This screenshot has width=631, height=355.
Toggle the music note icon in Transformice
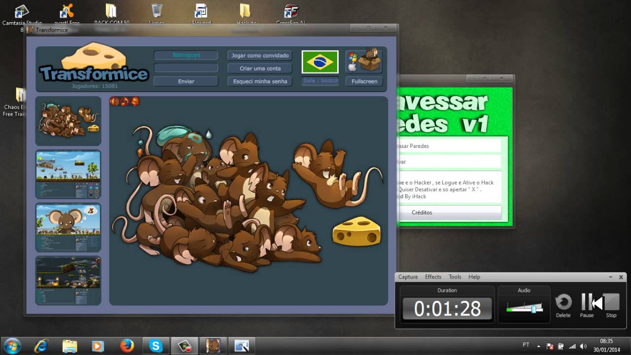click(125, 102)
